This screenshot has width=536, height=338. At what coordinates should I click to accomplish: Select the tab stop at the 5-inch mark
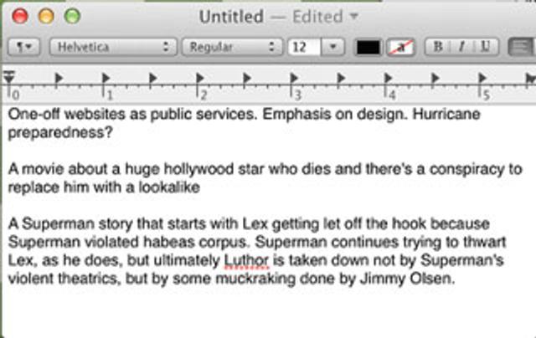pos(482,78)
